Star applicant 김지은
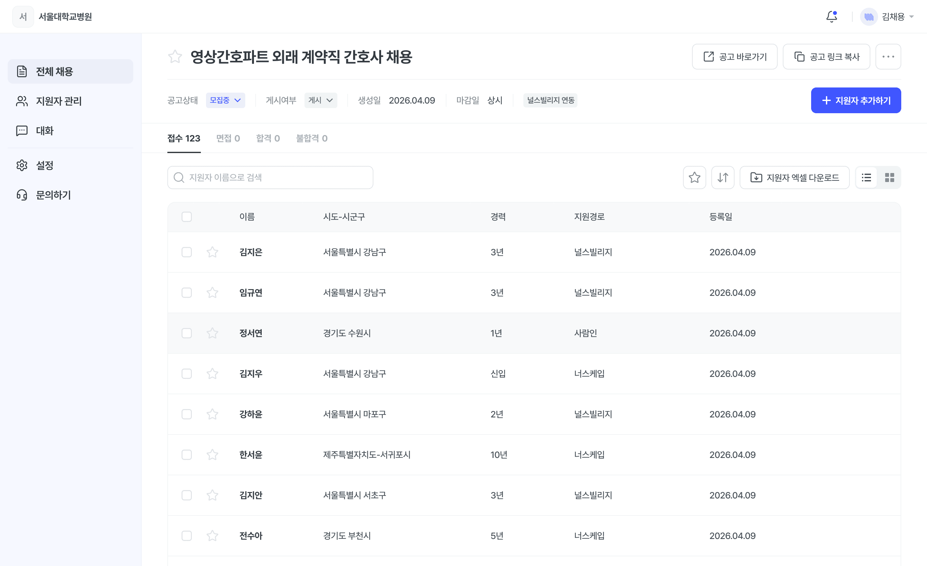 [x=212, y=252]
